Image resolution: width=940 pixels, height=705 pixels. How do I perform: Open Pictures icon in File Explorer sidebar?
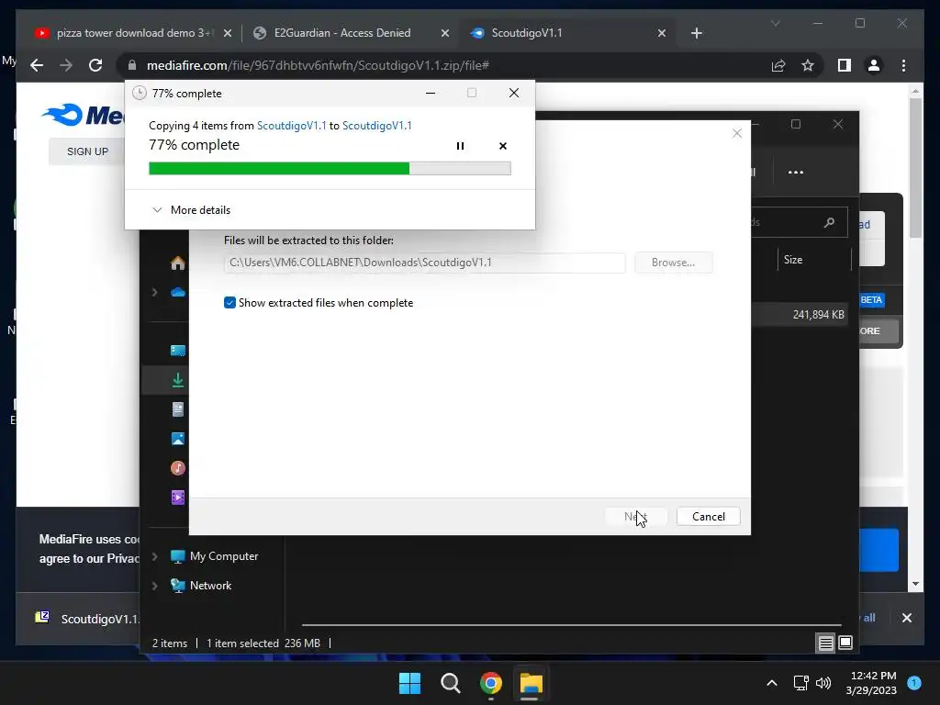point(177,439)
